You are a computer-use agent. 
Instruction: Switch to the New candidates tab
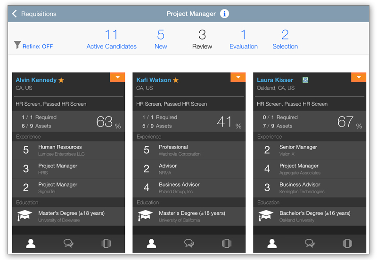161,39
